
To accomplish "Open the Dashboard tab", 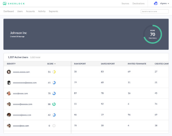I will 9,11.
